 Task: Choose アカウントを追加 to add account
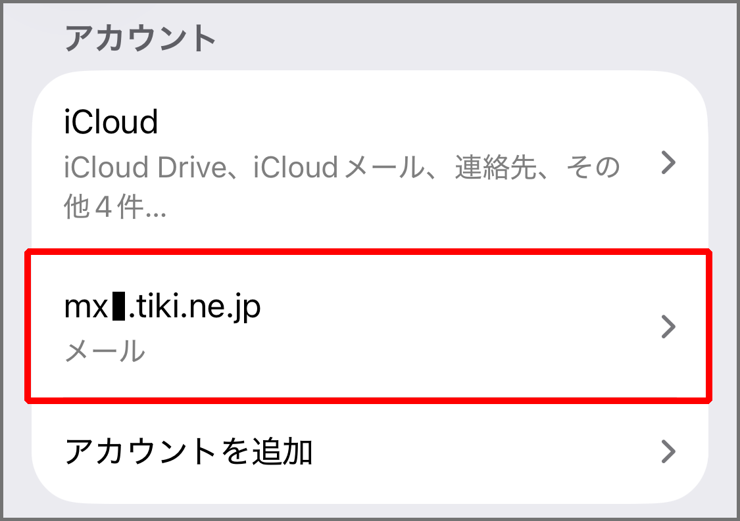tap(188, 451)
